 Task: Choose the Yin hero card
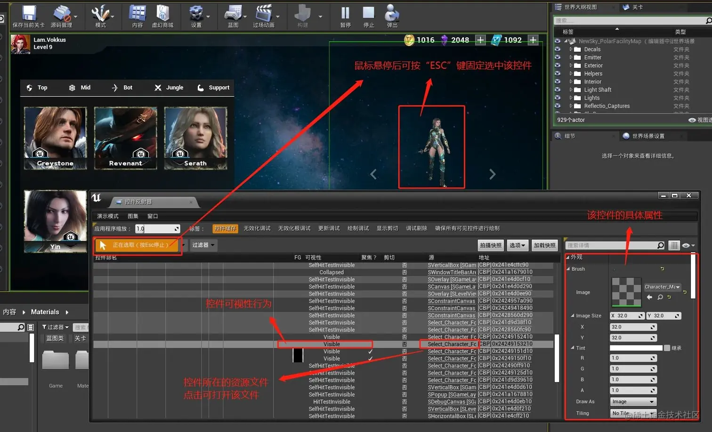coord(56,221)
